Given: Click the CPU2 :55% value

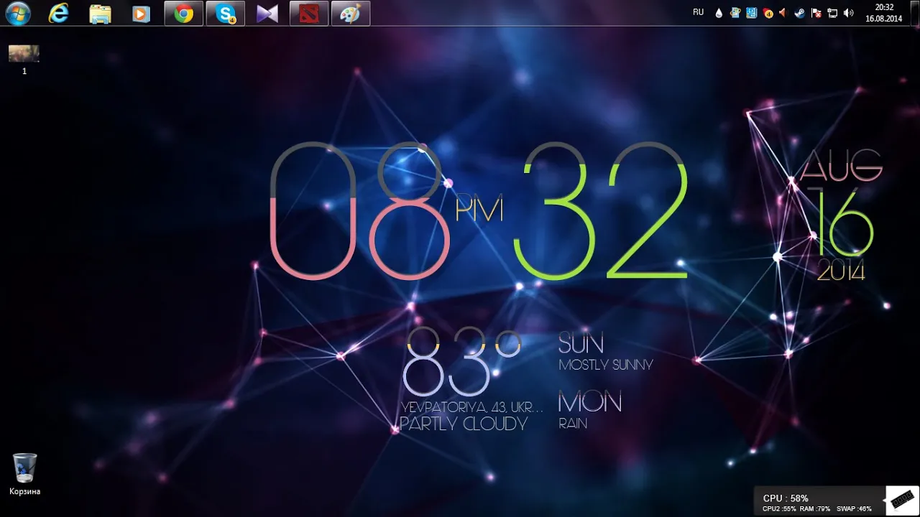Looking at the screenshot, I should [779, 508].
